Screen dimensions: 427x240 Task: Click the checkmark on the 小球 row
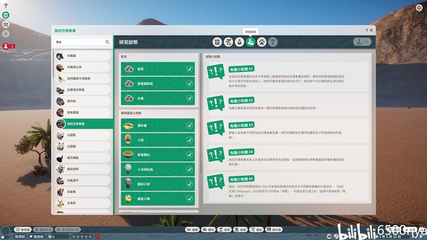[189, 140]
